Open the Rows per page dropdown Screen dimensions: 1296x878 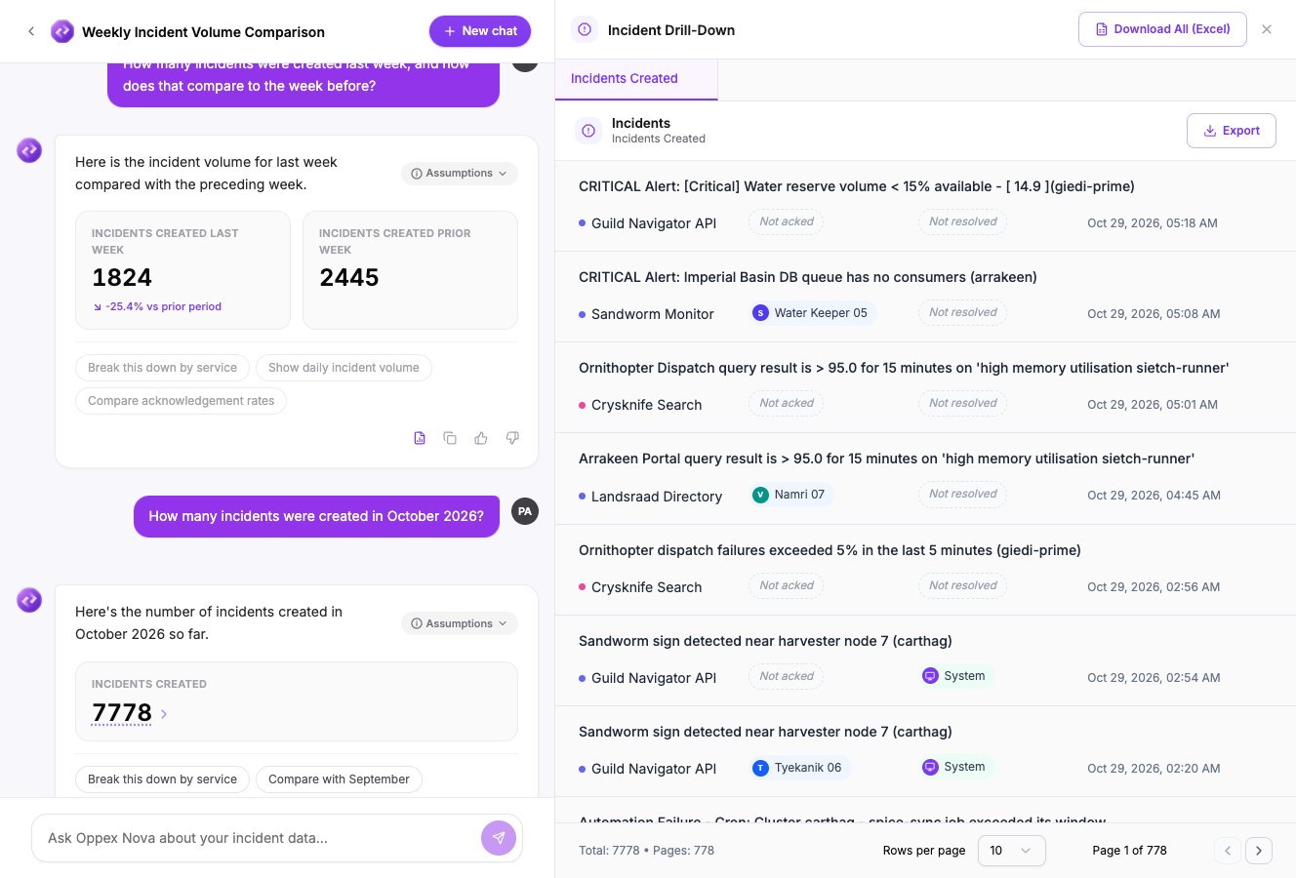pyautogui.click(x=1011, y=851)
